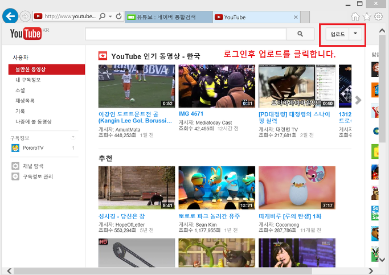Open 기록 in the sidebar
389x275 pixels.
pos(20,111)
